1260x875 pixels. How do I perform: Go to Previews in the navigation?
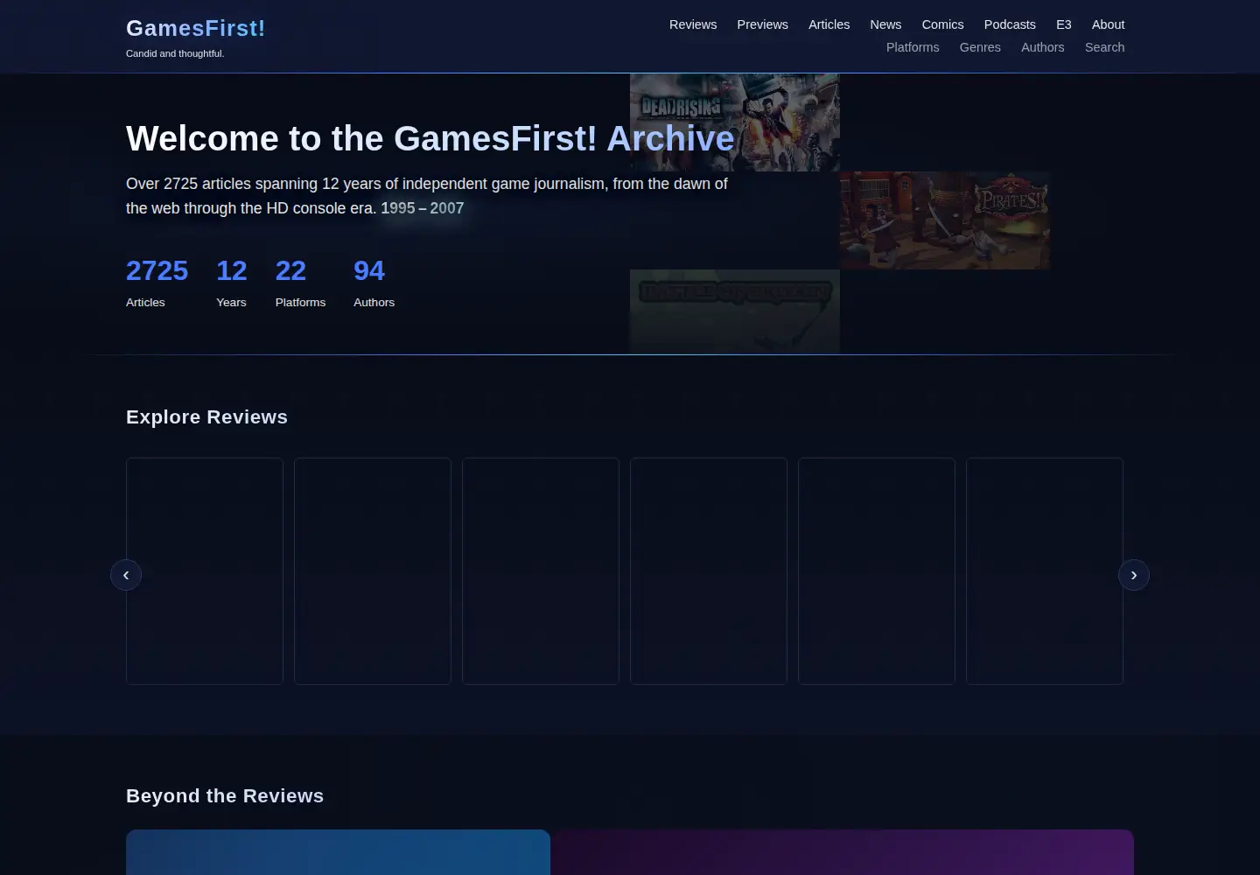click(762, 24)
